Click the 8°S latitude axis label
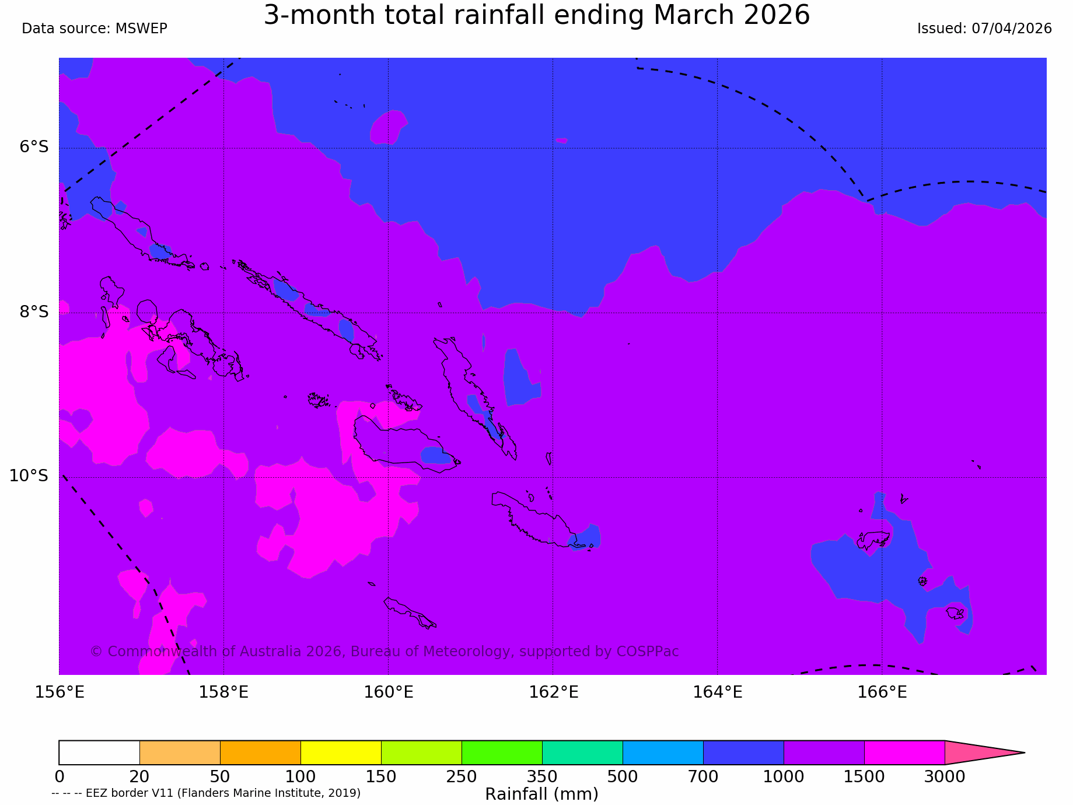 (34, 312)
